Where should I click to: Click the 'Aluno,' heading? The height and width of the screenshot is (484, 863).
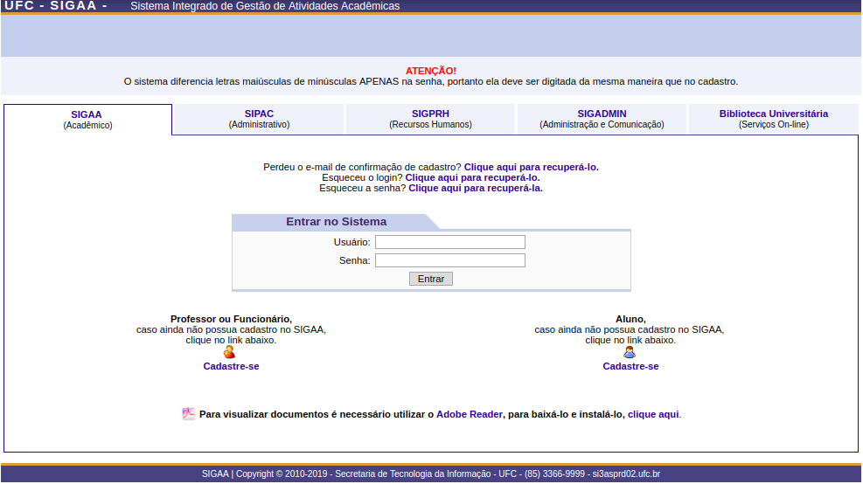[x=630, y=319]
